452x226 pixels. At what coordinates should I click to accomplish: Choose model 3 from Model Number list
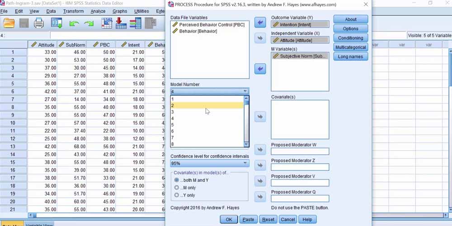[x=207, y=112]
